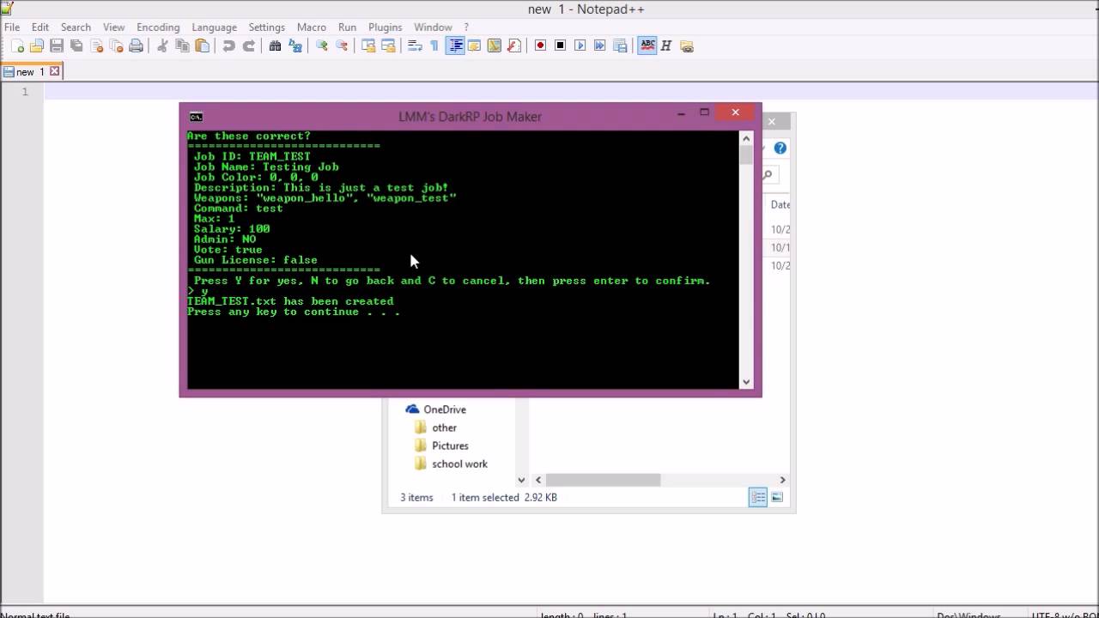This screenshot has height=618, width=1099.
Task: Click "TEAM_TEST.txt has been created" console line
Action: coord(290,301)
